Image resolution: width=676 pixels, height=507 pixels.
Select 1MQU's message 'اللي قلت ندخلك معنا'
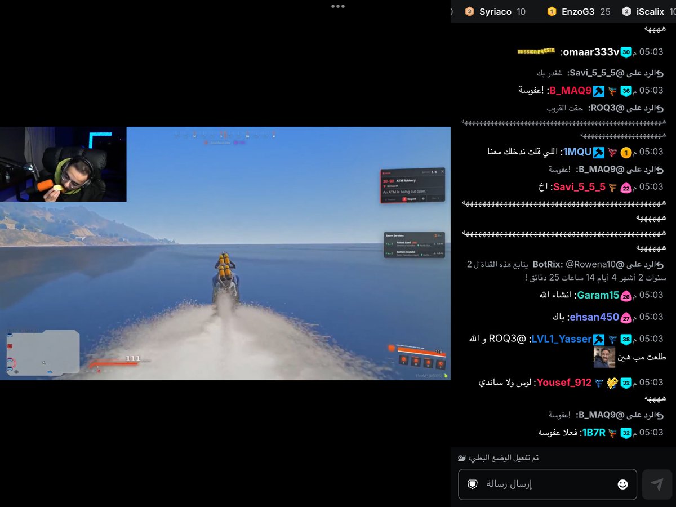click(x=522, y=152)
